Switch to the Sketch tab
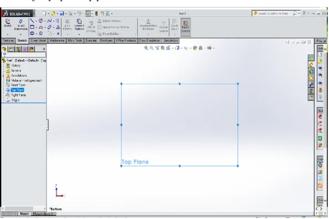 [22, 40]
